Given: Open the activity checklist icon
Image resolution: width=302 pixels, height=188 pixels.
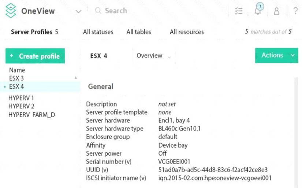Looking at the screenshot, I should 239,11.
